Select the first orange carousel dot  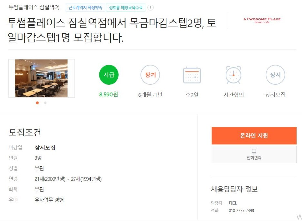tap(37, 103)
